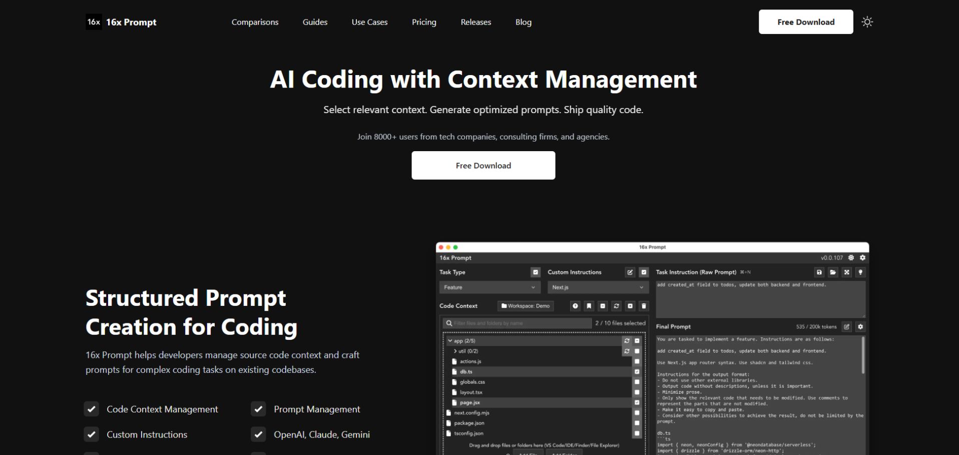Click the edit Custom Instructions pencil icon
The width and height of the screenshot is (959, 455).
(x=630, y=272)
